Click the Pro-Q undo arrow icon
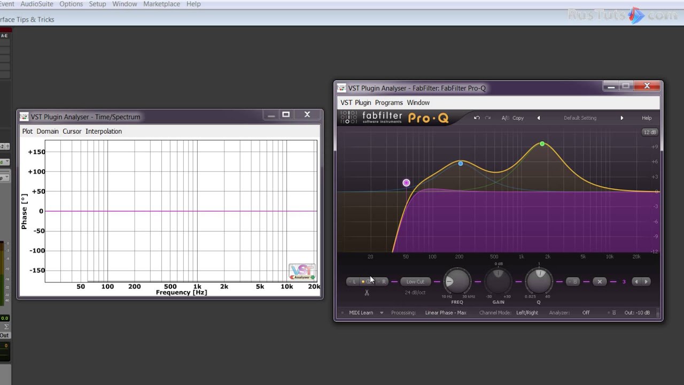Image resolution: width=684 pixels, height=385 pixels. pyautogui.click(x=477, y=118)
